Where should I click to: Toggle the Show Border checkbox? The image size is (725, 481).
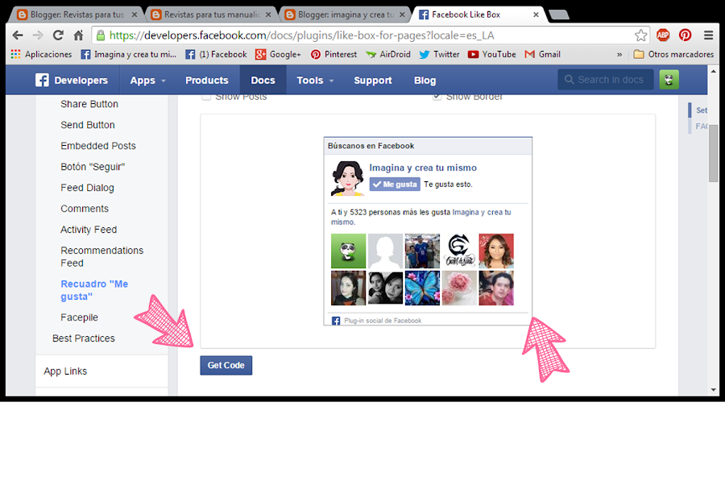437,96
